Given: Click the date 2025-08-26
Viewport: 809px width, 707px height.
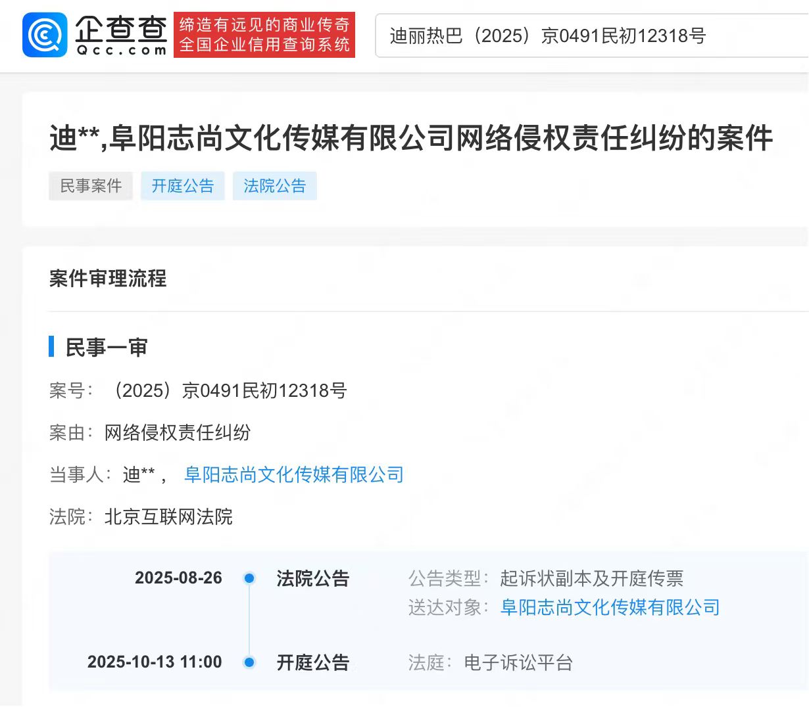Looking at the screenshot, I should click(178, 578).
